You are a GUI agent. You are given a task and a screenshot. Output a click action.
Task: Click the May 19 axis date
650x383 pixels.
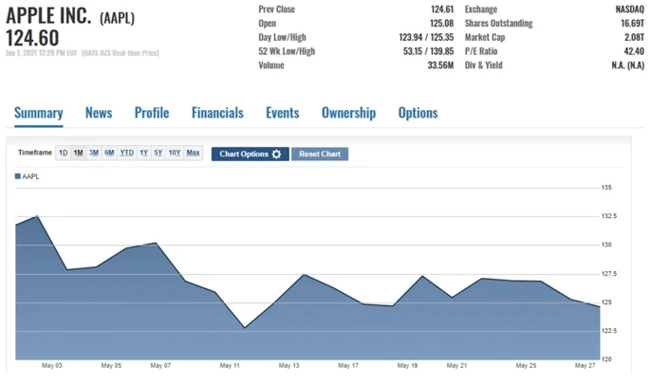coord(407,365)
